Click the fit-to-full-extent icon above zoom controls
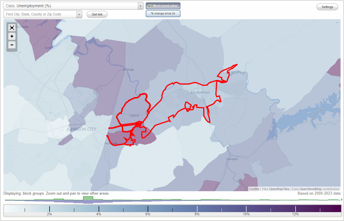The width and height of the screenshot is (344, 221). pos(12,28)
